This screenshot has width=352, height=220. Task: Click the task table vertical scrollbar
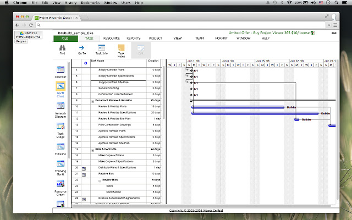point(164,92)
